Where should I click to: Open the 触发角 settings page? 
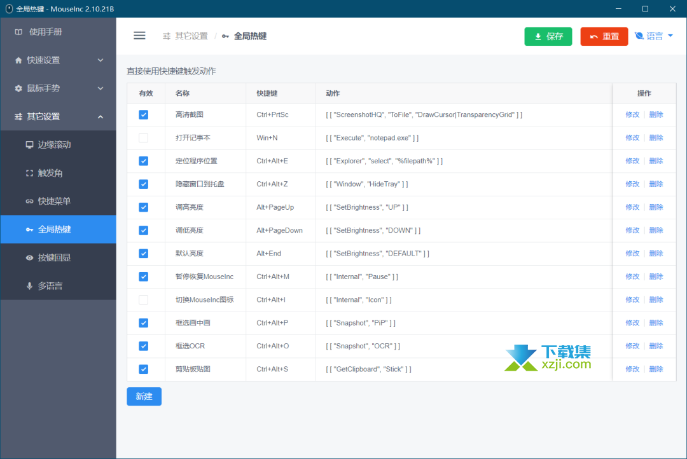[59, 173]
